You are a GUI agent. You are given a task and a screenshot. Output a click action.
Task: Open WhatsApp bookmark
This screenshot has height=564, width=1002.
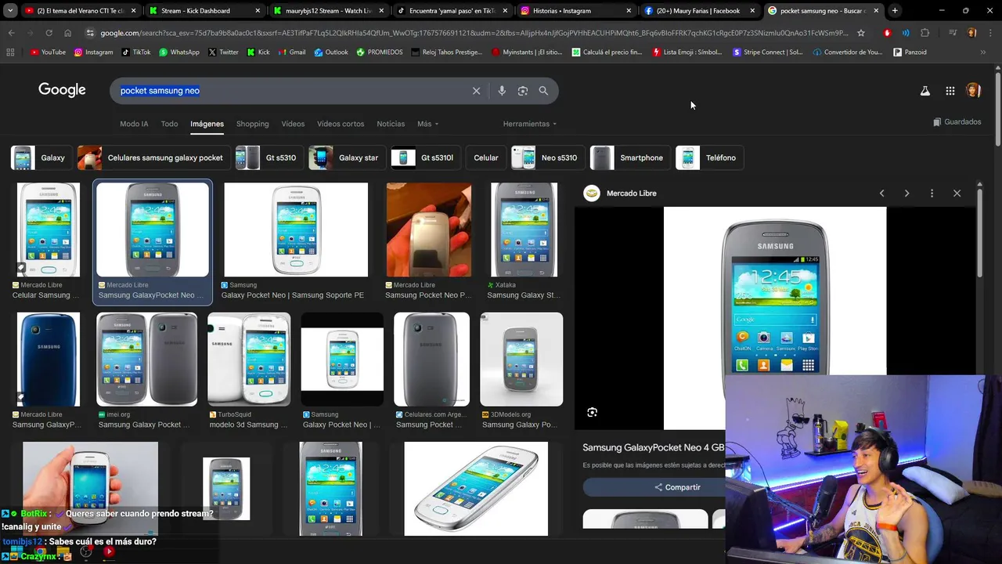178,52
